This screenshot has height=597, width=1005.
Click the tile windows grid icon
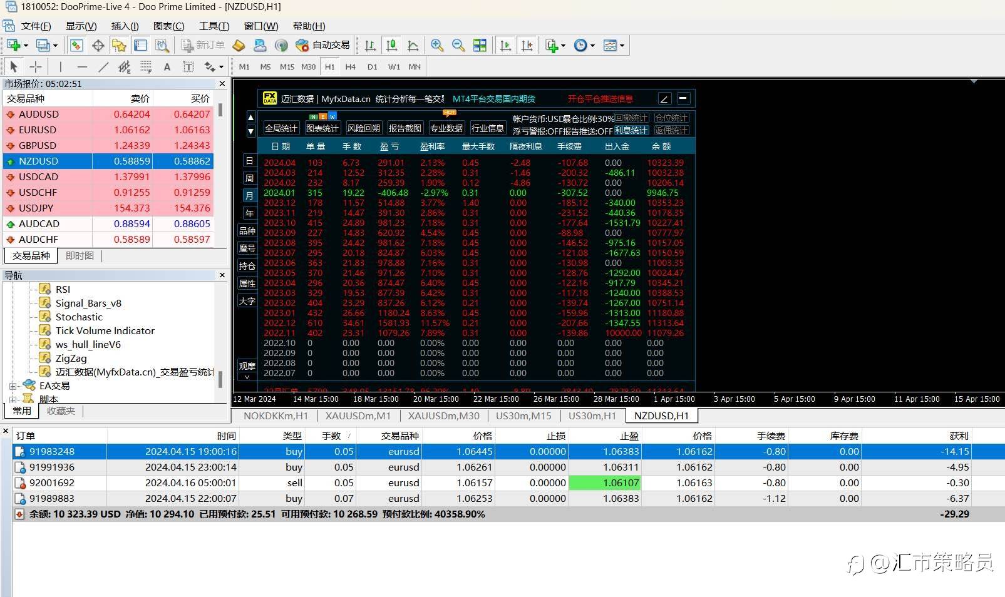[x=480, y=45]
